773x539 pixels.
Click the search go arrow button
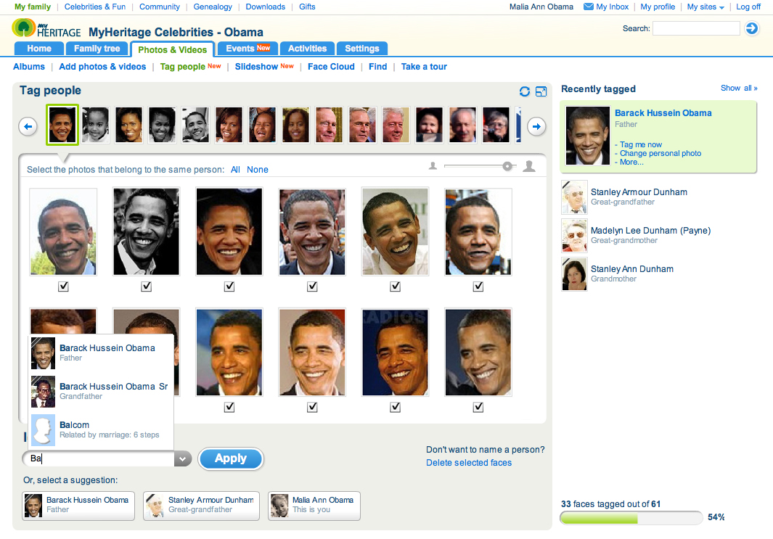click(x=752, y=28)
